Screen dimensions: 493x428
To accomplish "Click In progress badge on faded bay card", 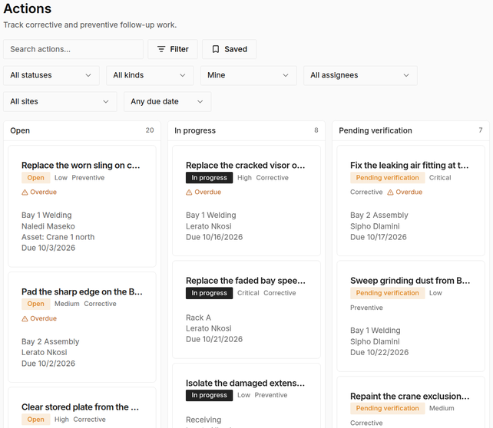I will pyautogui.click(x=209, y=293).
